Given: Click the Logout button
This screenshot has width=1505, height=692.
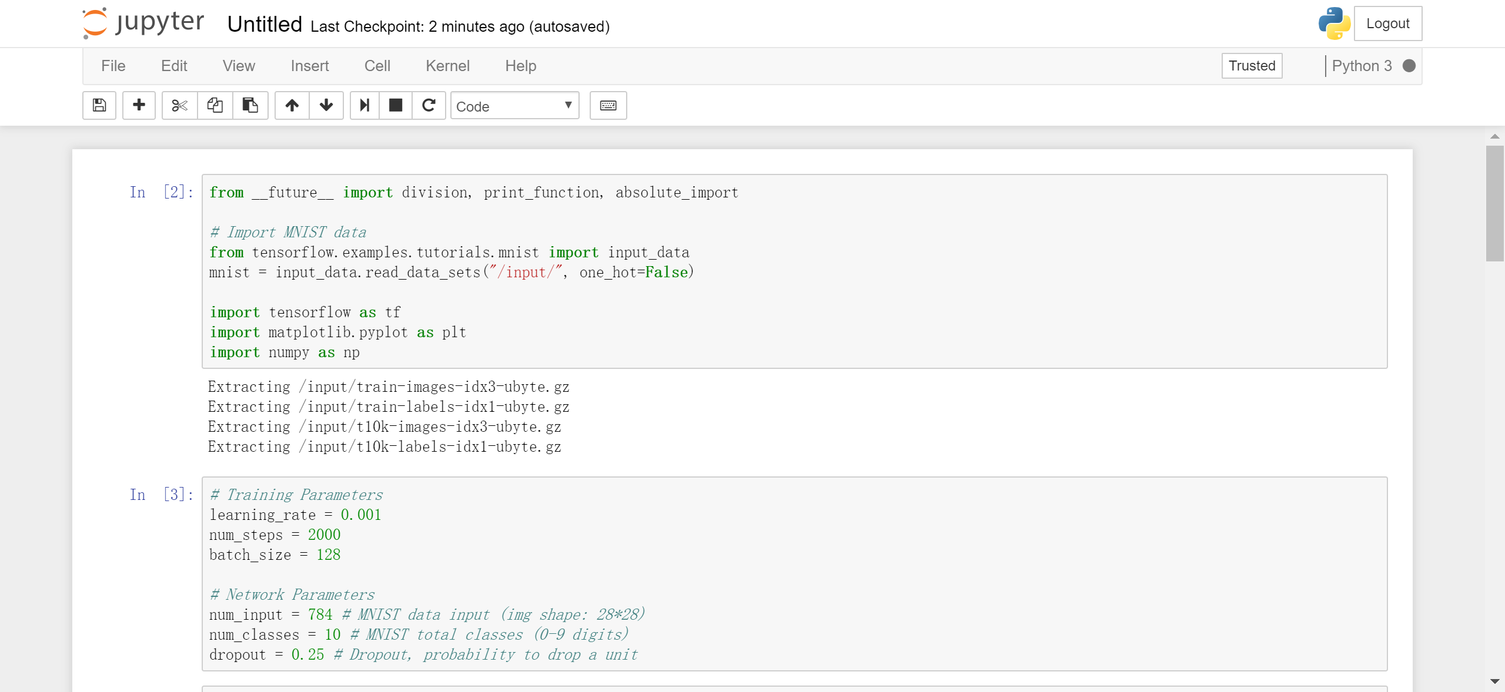Looking at the screenshot, I should click(x=1387, y=23).
